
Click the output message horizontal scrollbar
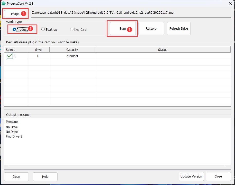click(117, 167)
